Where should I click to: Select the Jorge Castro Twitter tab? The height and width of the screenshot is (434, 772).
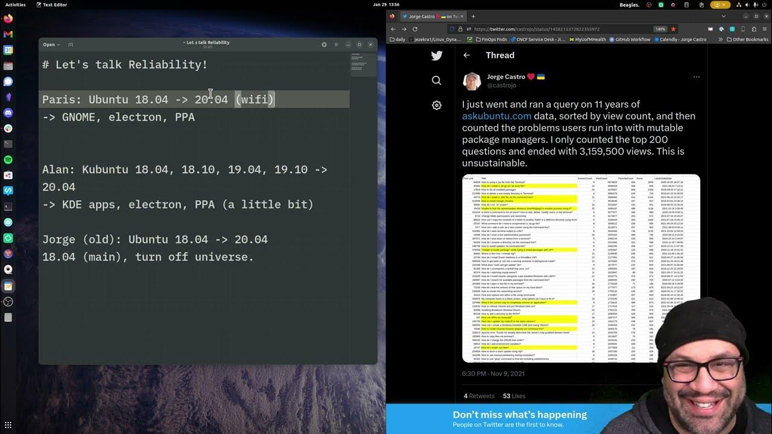434,16
